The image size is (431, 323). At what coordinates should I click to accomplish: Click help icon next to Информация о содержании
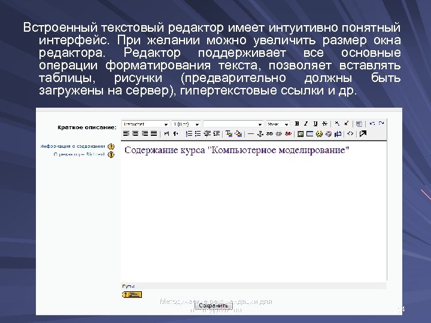click(111, 147)
